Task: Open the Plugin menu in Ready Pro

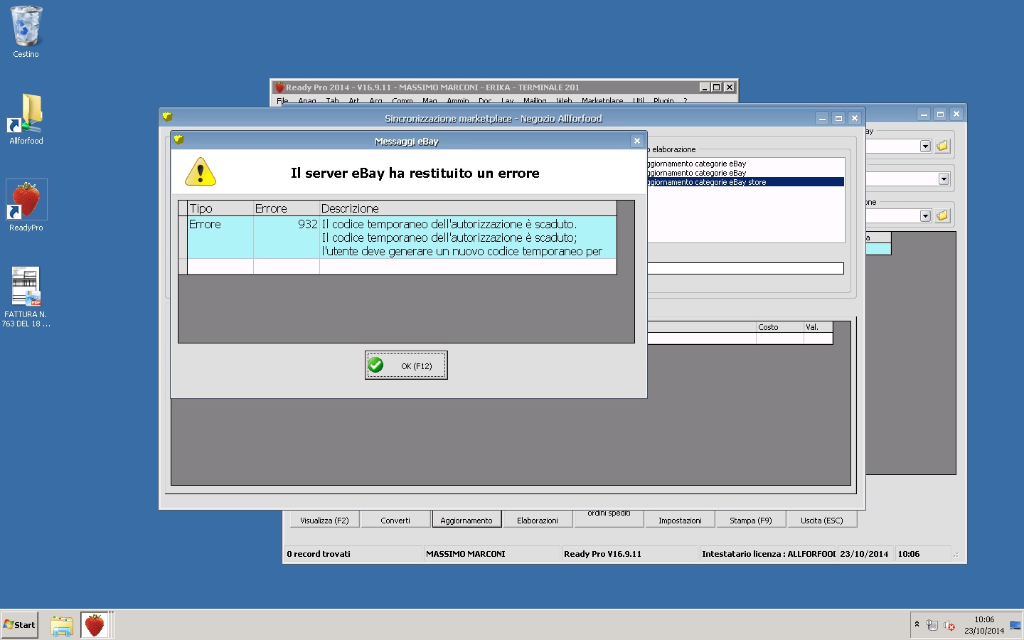Action: click(663, 100)
